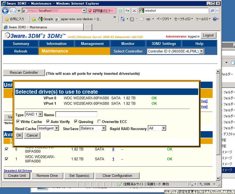This screenshot has height=194, width=235.
Task: Open the japan-ems sns-denken favorites link
Action: [78, 19]
